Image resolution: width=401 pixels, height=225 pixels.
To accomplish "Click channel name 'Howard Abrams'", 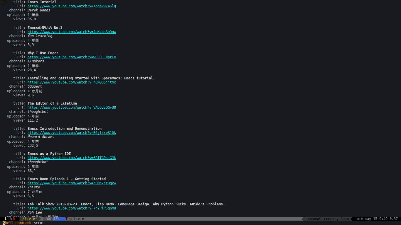I will click(41, 137).
